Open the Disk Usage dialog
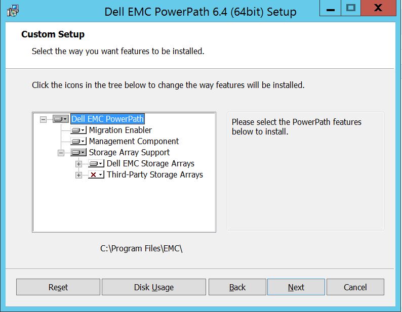 coord(153,287)
